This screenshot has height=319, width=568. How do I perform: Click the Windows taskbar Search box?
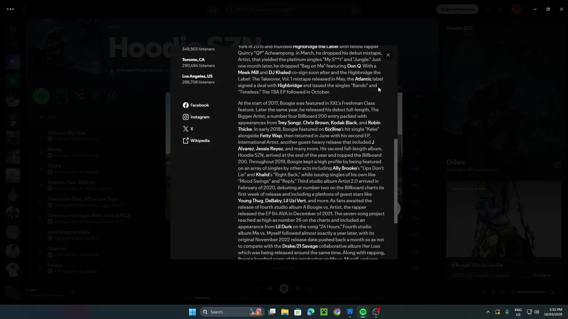pos(232,312)
